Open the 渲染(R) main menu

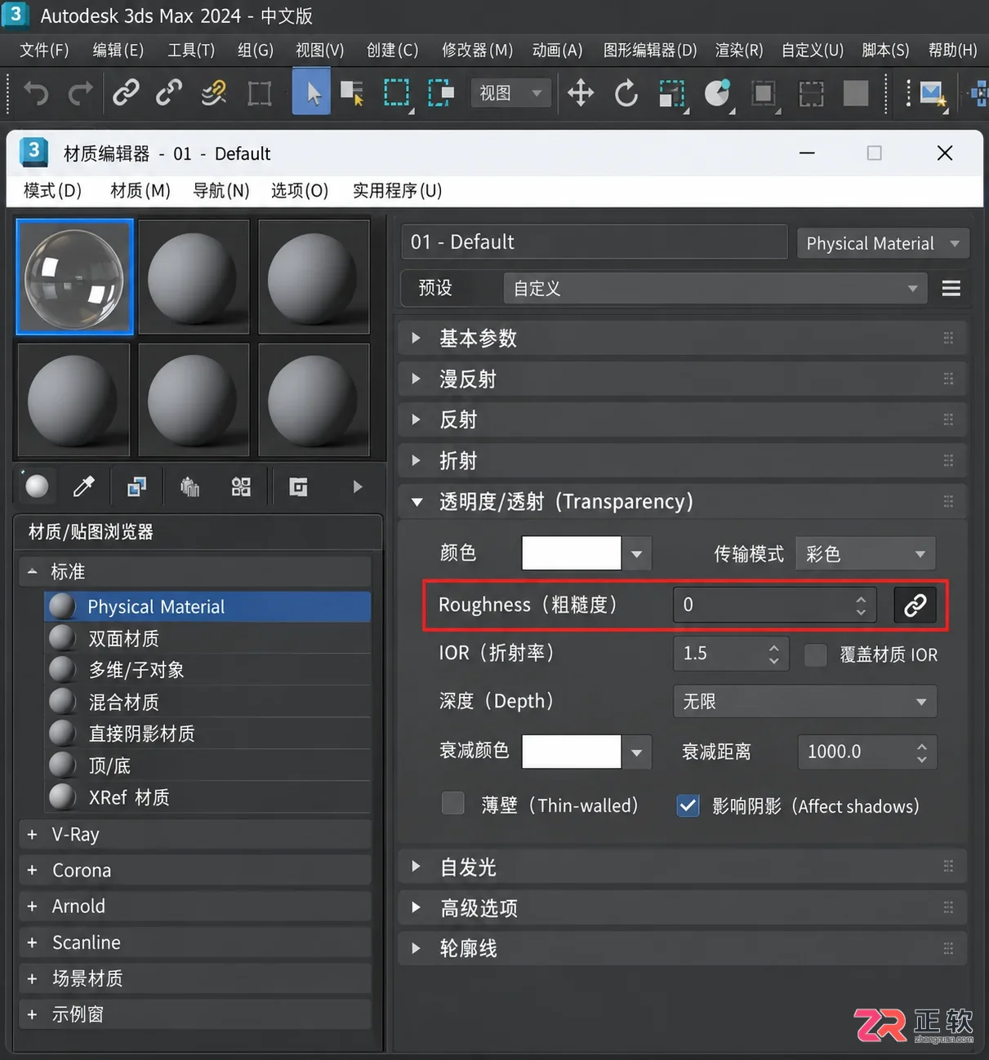point(739,50)
